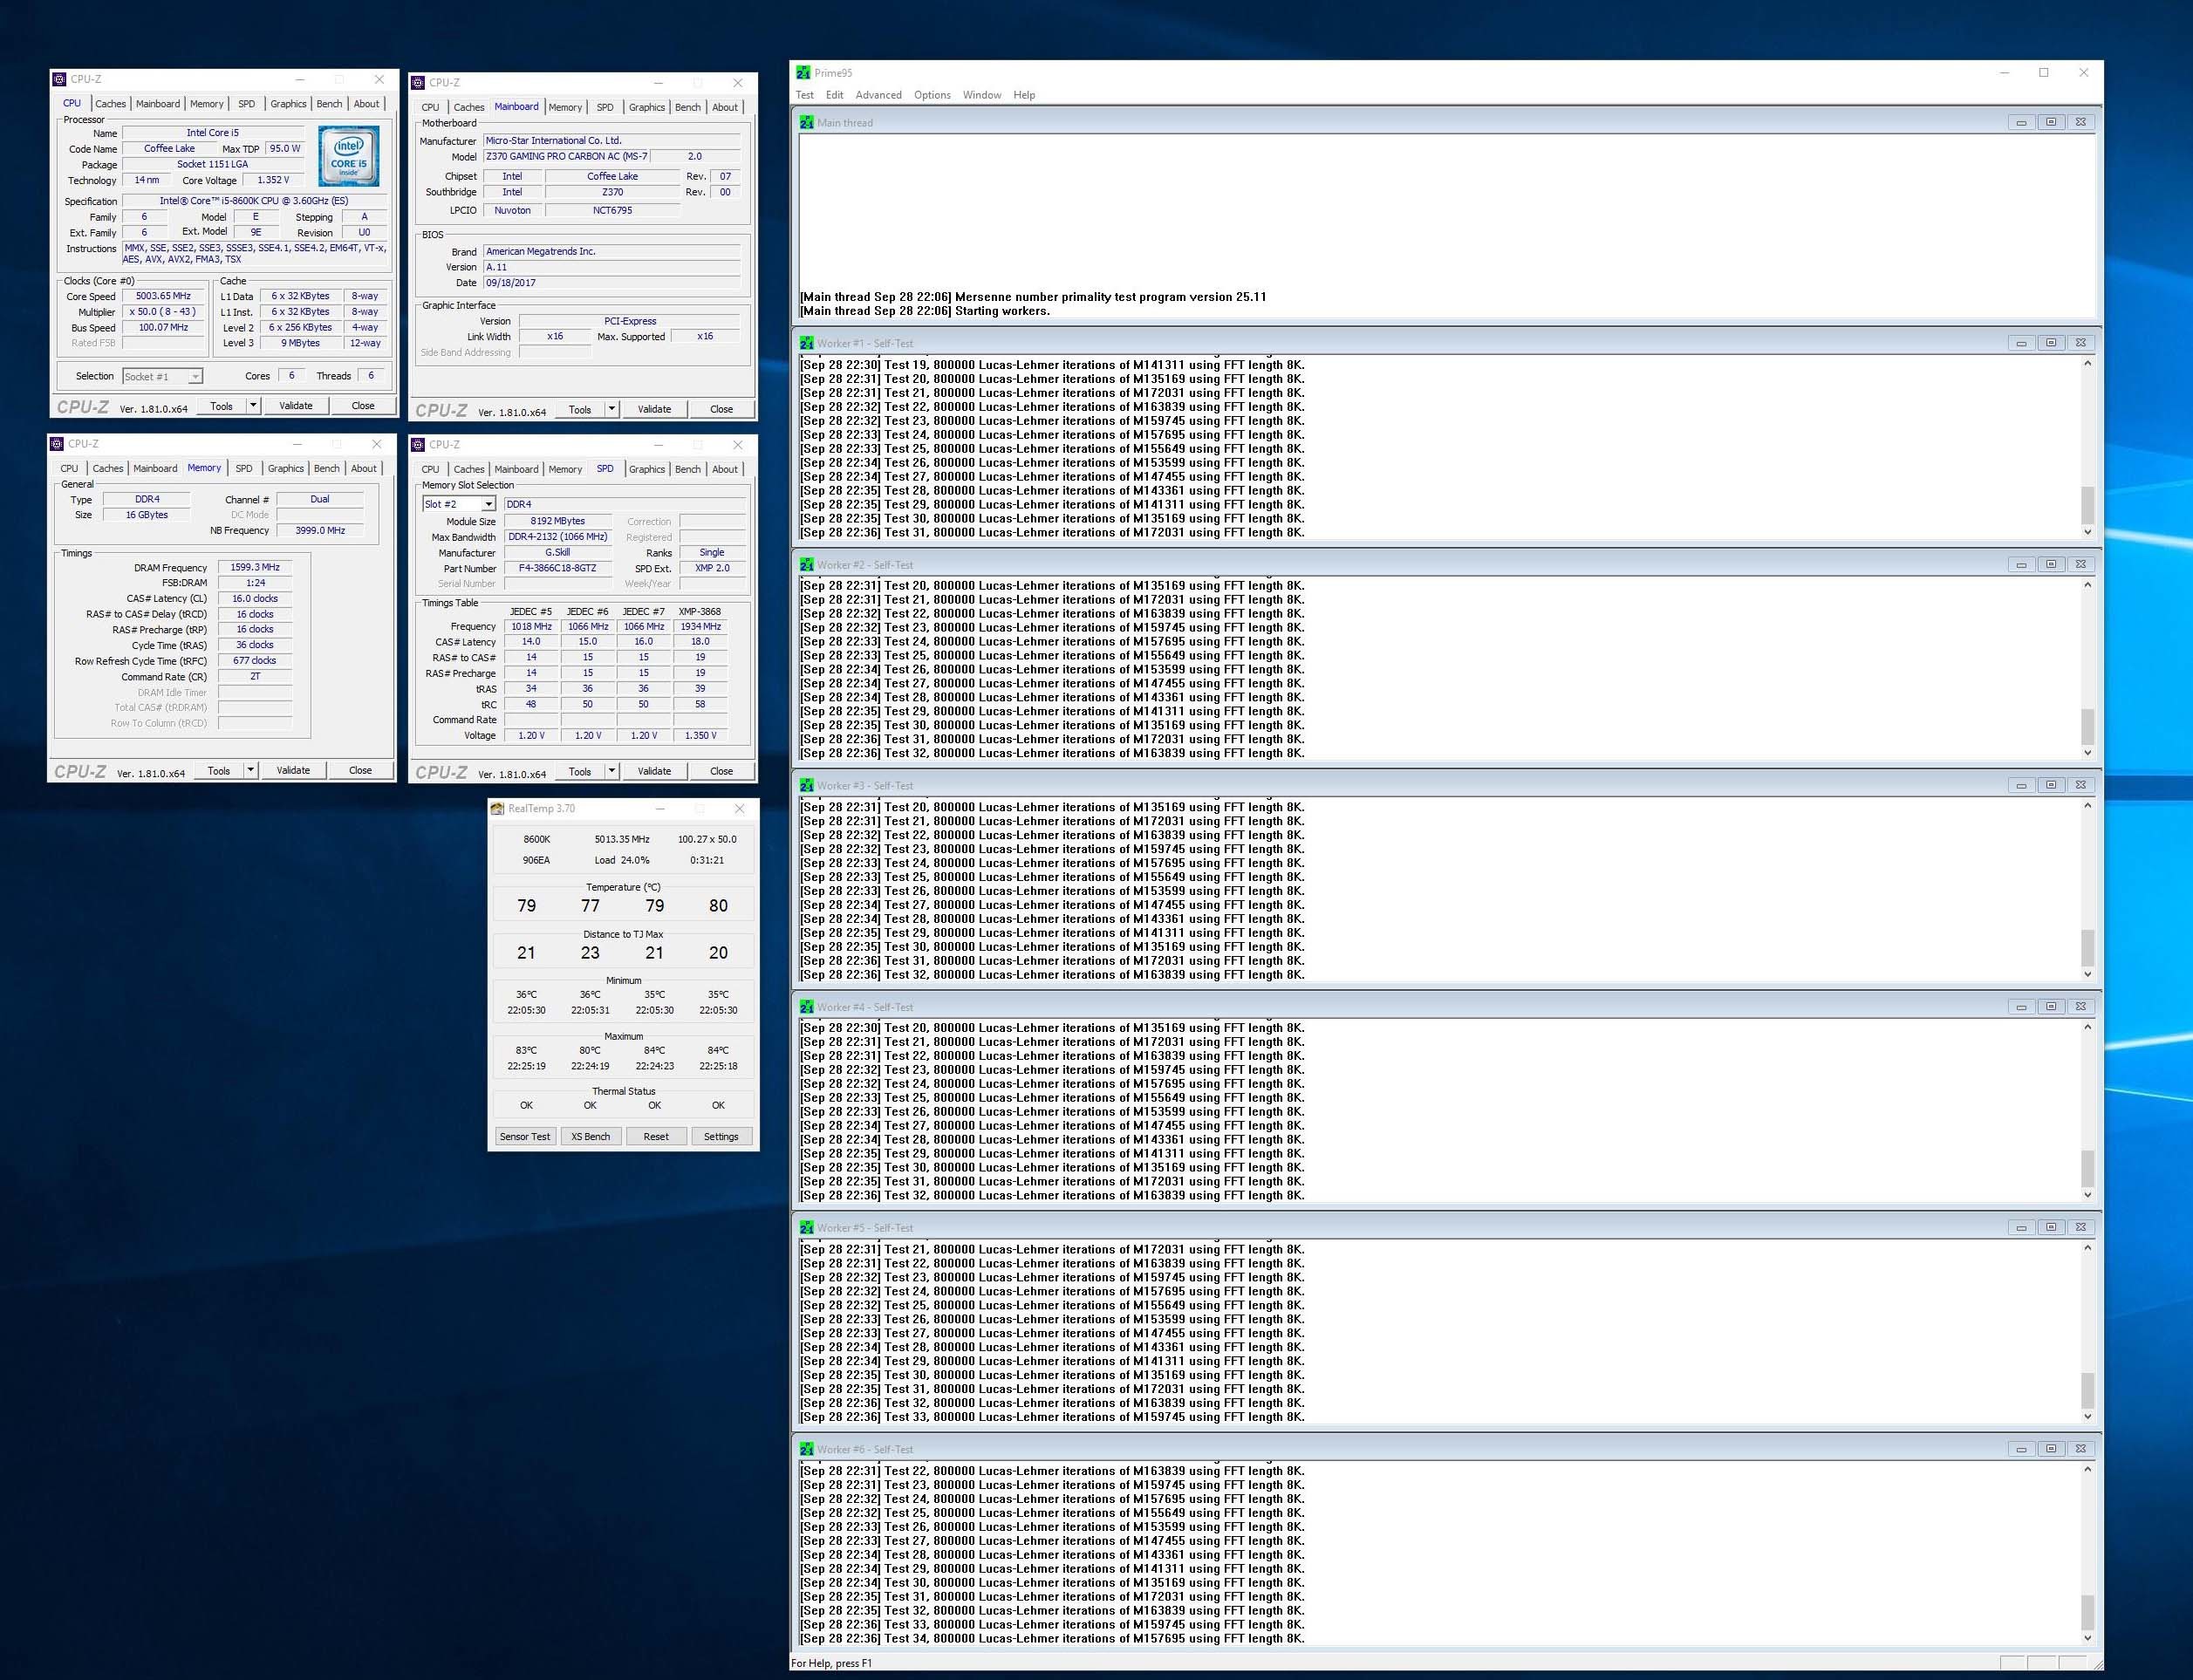2193x1680 pixels.
Task: Click CPU-Z icon in Mainboard window title bar
Action: tap(419, 83)
